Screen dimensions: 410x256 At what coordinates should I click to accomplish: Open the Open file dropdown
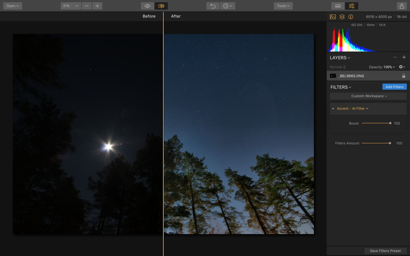(13, 6)
